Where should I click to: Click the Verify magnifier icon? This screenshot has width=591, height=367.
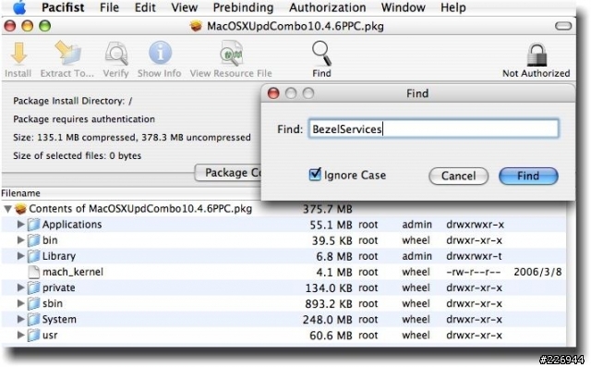116,54
